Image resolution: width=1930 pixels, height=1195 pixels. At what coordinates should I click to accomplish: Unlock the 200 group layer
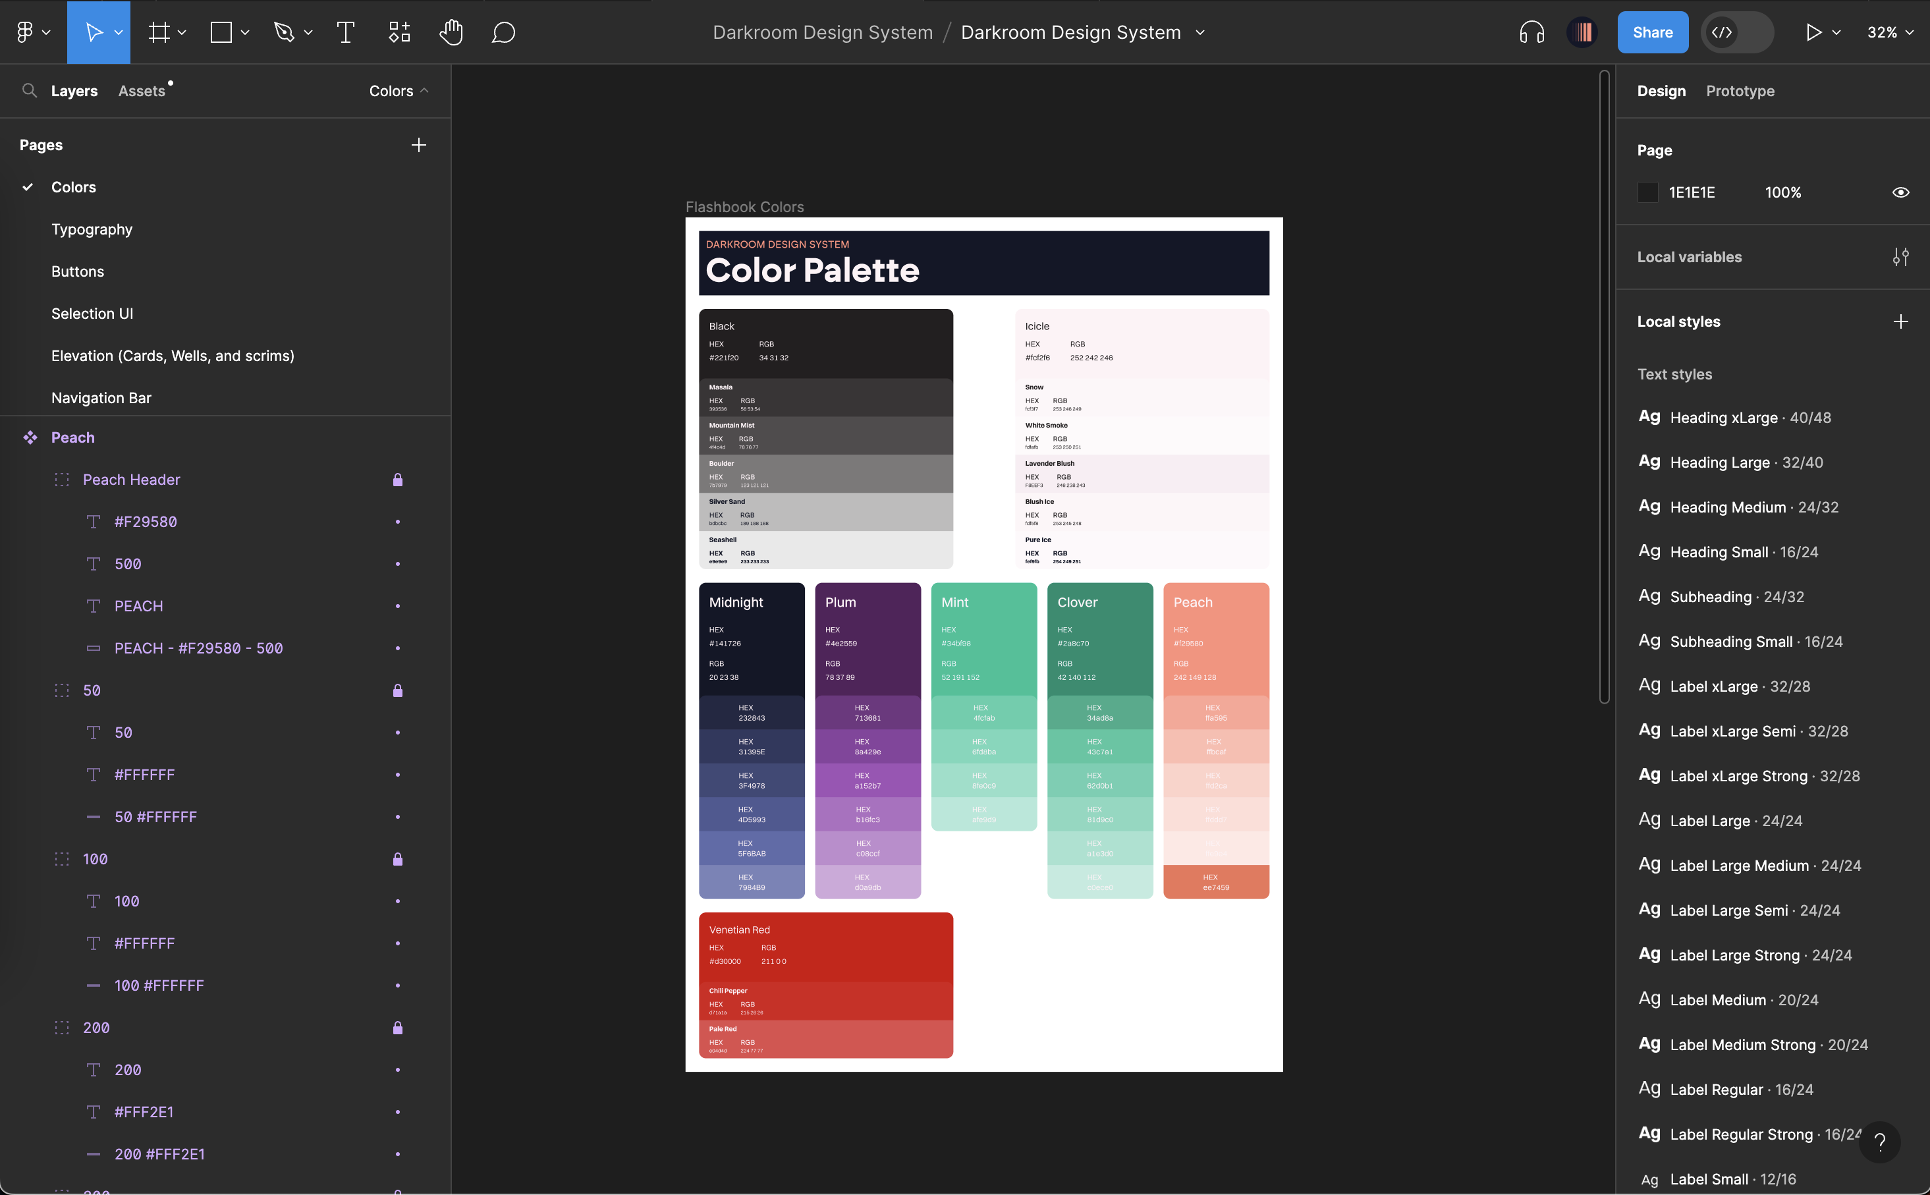pos(397,1028)
